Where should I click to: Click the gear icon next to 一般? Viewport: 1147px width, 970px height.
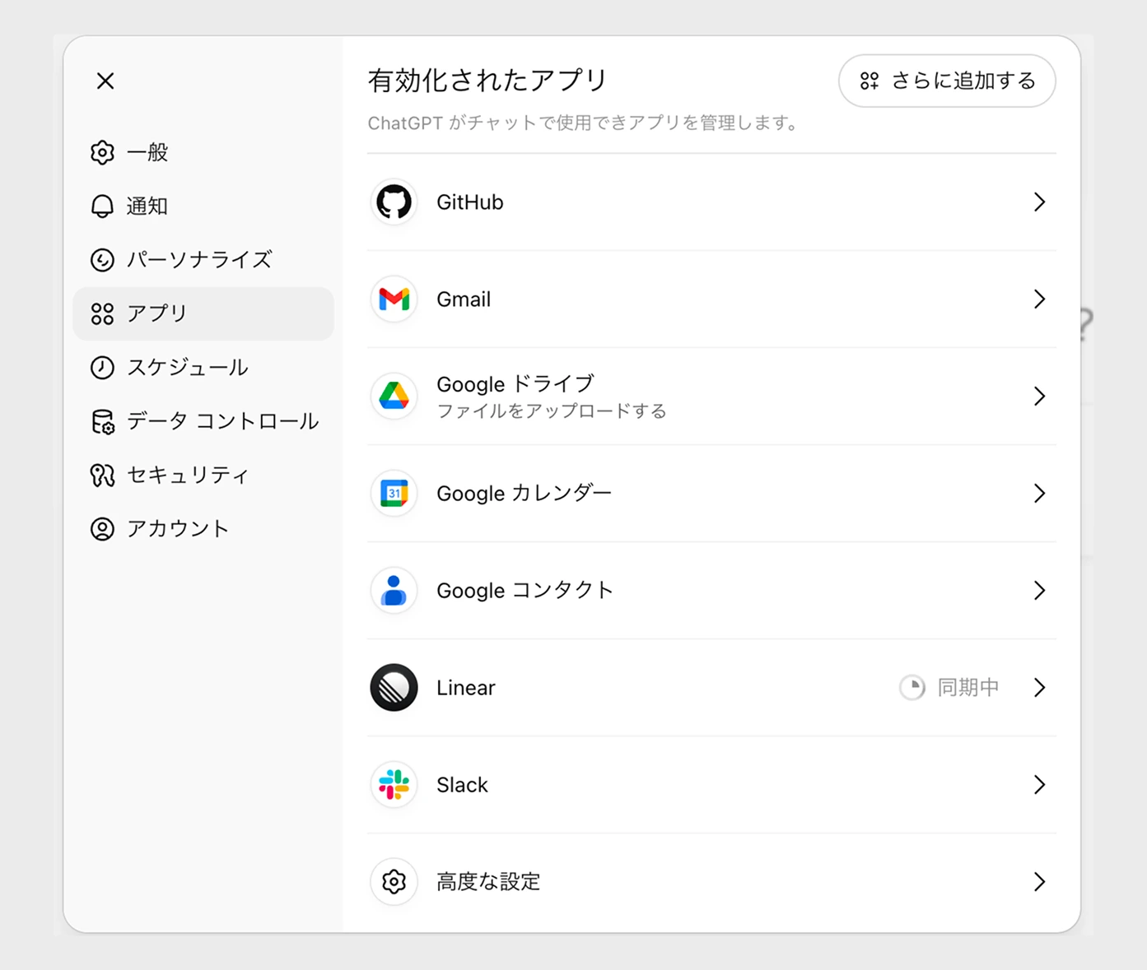pyautogui.click(x=102, y=153)
